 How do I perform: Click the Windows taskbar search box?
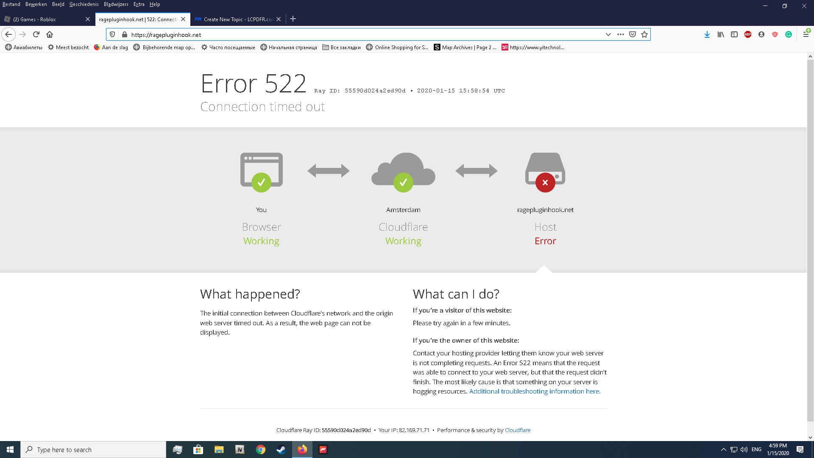tap(93, 450)
